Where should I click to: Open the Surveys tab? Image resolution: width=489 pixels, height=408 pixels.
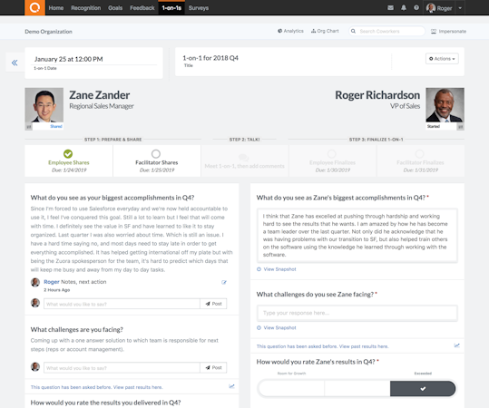pos(199,8)
